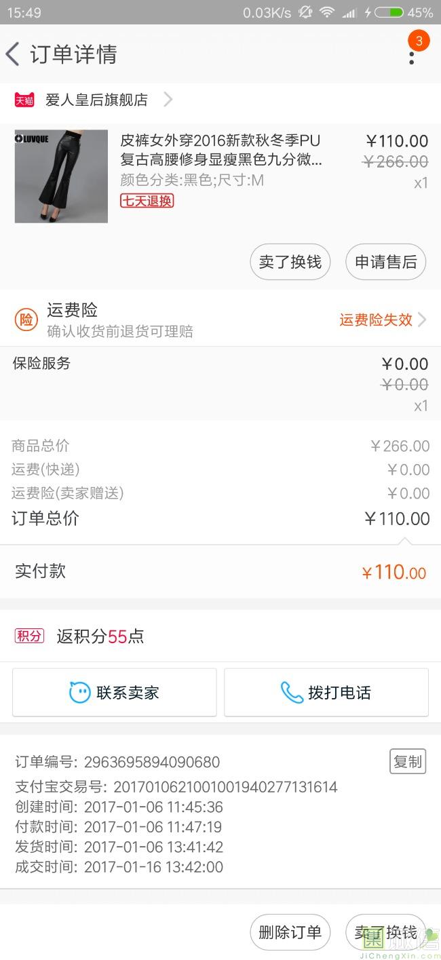Tap the contact seller chat icon

tap(79, 693)
